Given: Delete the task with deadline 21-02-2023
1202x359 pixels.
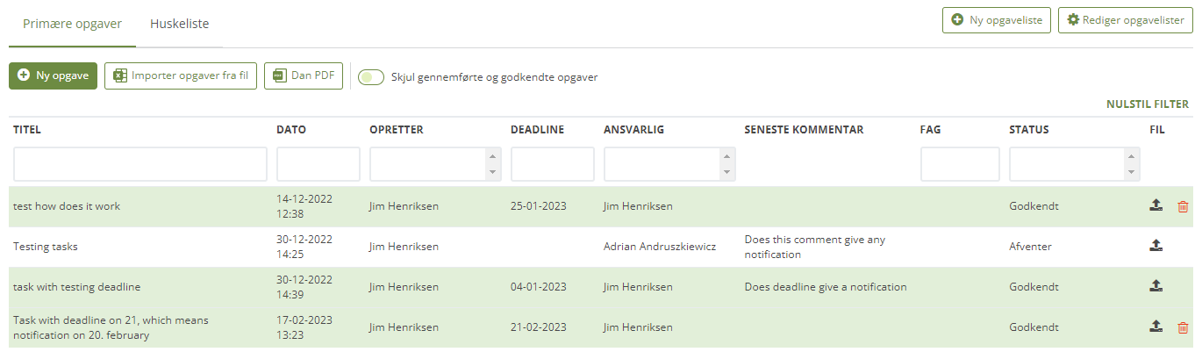Looking at the screenshot, I should tap(1183, 327).
